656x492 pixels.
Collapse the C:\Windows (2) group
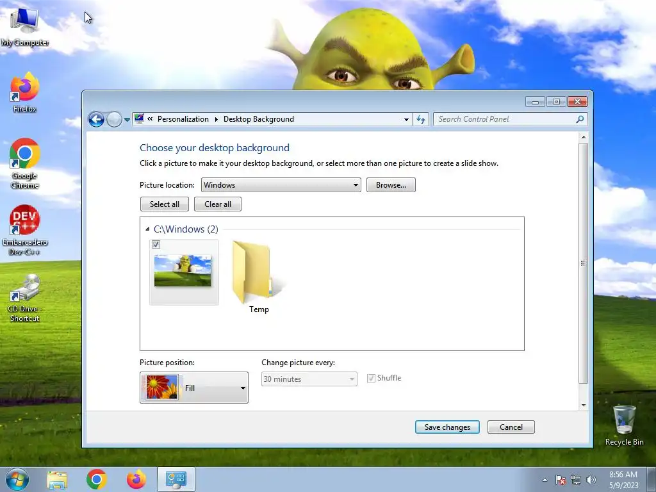[x=147, y=229]
